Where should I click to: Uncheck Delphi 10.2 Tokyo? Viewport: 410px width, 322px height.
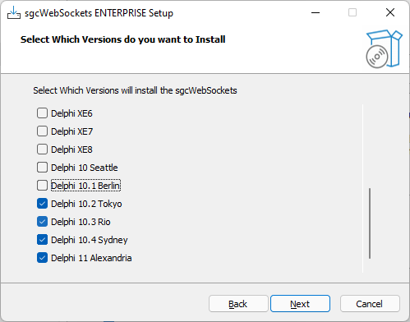[42, 204]
